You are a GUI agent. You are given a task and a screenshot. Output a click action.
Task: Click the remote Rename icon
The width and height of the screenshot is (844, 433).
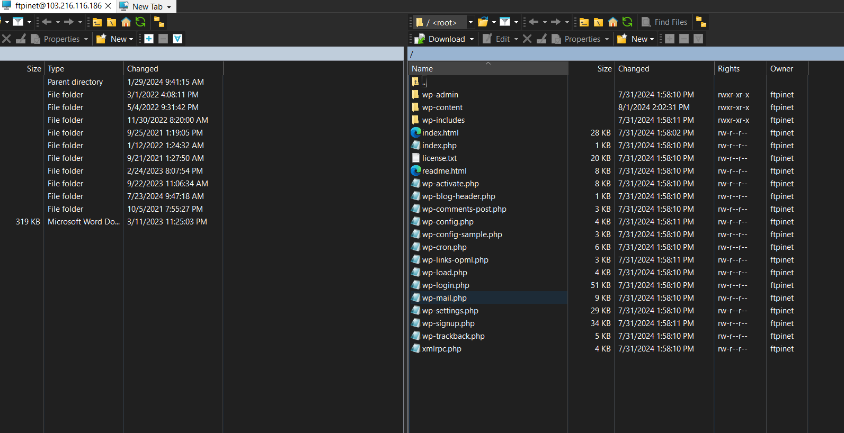point(542,39)
